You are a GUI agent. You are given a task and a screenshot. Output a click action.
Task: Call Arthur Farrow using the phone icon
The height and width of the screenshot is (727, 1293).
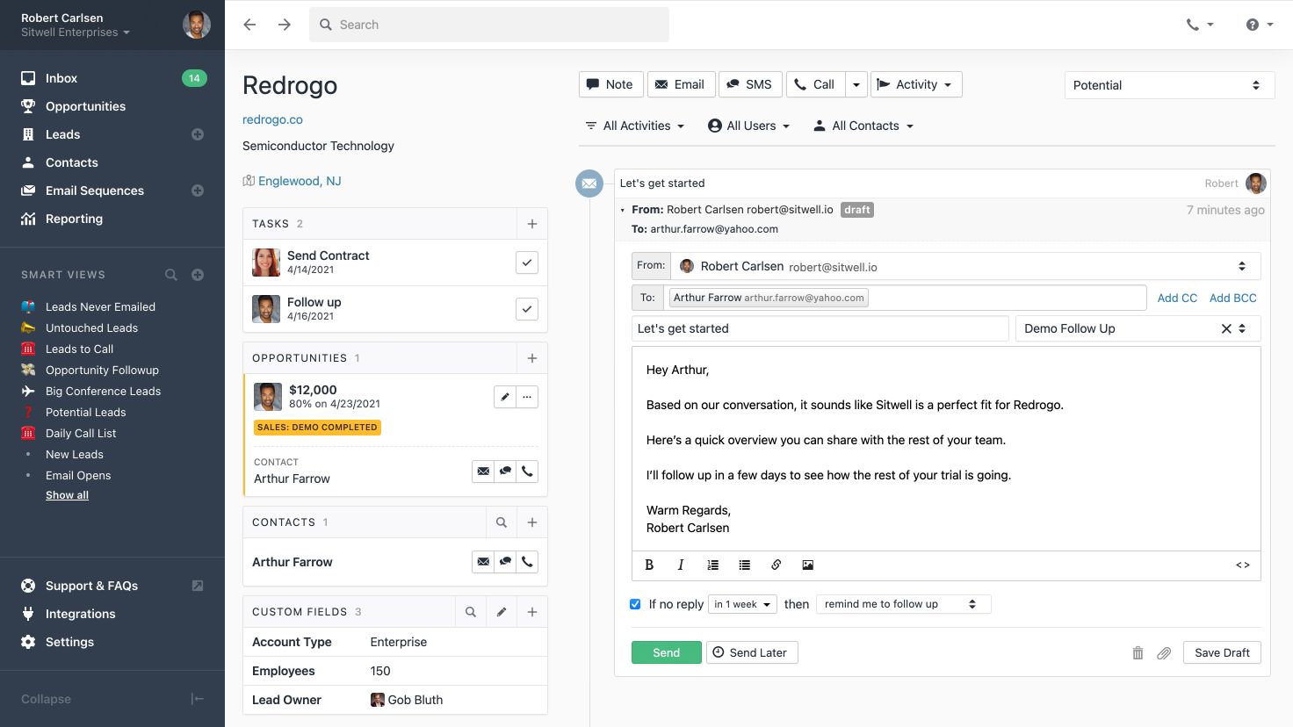[527, 561]
